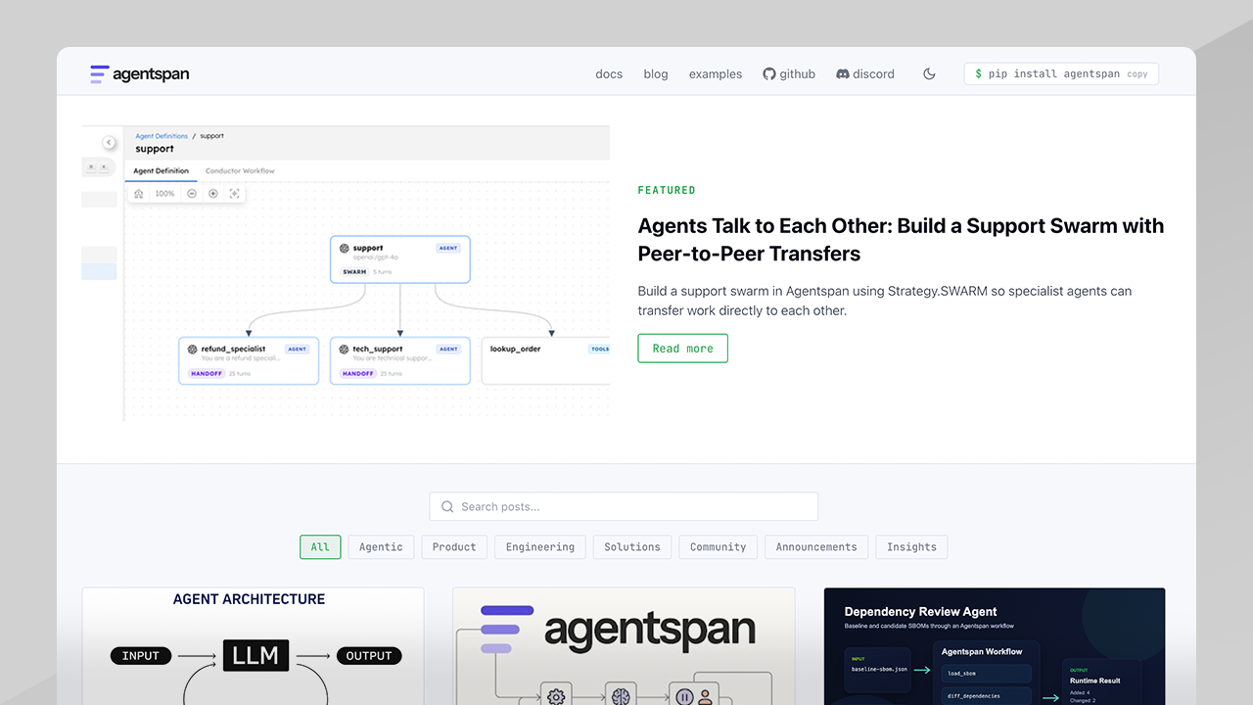This screenshot has width=1253, height=705.
Task: Click the home icon in the diagram toolbar
Action: (139, 194)
